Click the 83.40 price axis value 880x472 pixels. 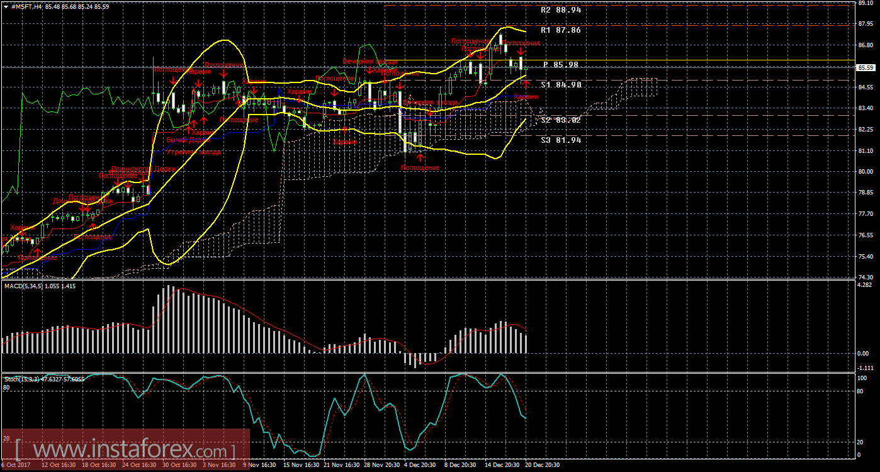[866, 108]
